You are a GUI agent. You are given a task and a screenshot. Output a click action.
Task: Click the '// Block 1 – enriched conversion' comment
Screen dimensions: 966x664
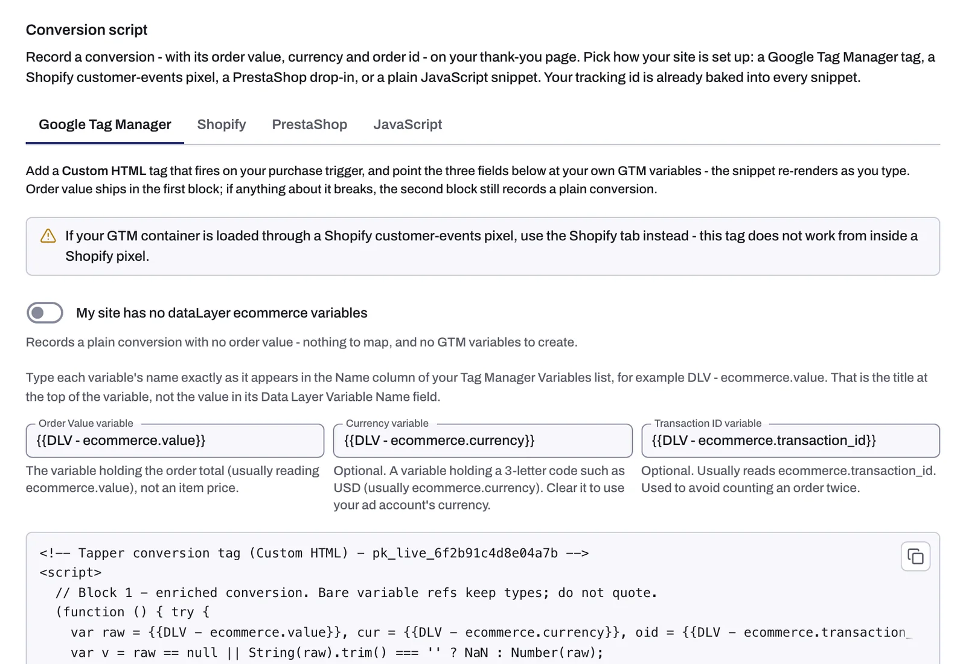(356, 593)
